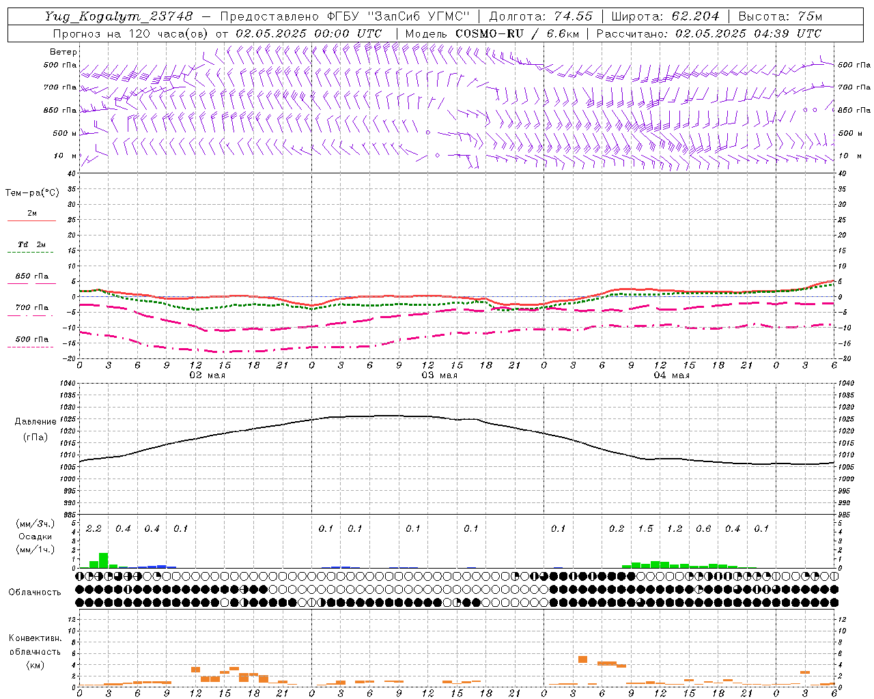
Task: Click the (мм/1ч.) unit label
Action: pos(36,550)
